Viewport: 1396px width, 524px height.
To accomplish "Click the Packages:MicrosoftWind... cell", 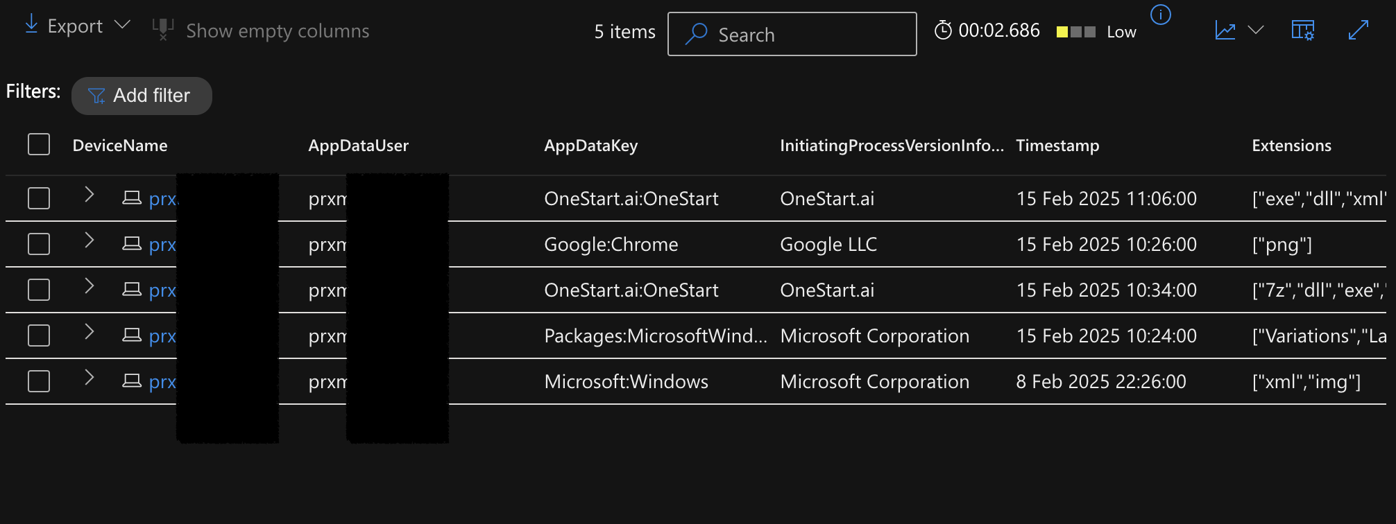I will 656,335.
